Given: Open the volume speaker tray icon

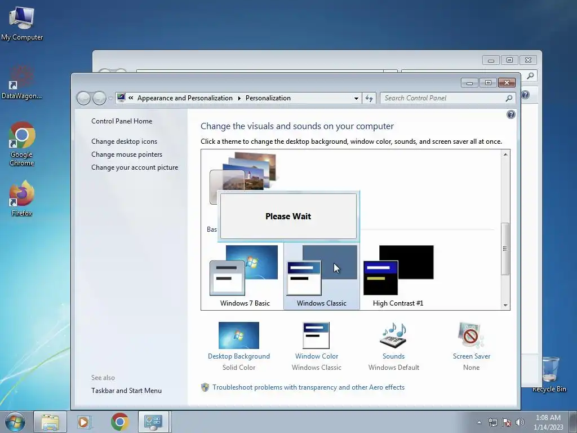Looking at the screenshot, I should pyautogui.click(x=520, y=422).
